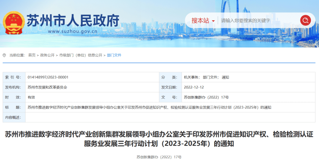Click the 标题 row title text
This screenshot has width=319, height=163.
pyautogui.click(x=149, y=107)
